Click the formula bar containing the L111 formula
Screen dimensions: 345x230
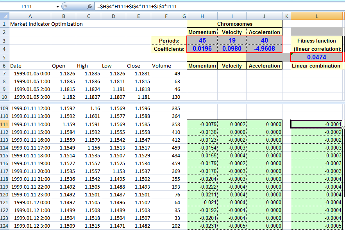point(220,7)
